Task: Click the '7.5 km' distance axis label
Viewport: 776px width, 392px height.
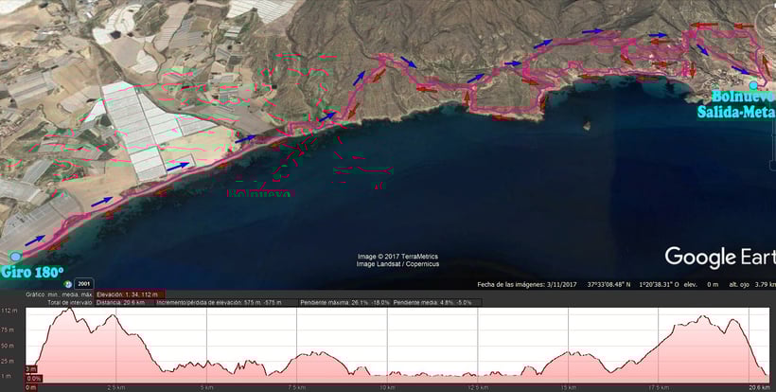Action: pyautogui.click(x=296, y=387)
